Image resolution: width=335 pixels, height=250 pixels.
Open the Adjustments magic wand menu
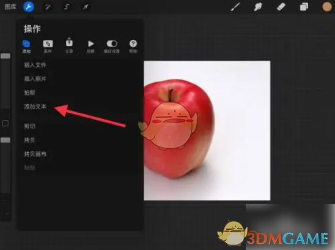(x=48, y=7)
